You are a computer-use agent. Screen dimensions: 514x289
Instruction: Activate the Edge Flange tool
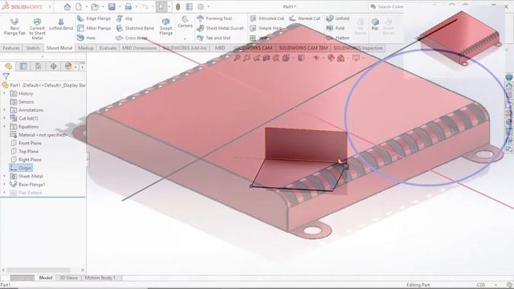pyautogui.click(x=94, y=18)
